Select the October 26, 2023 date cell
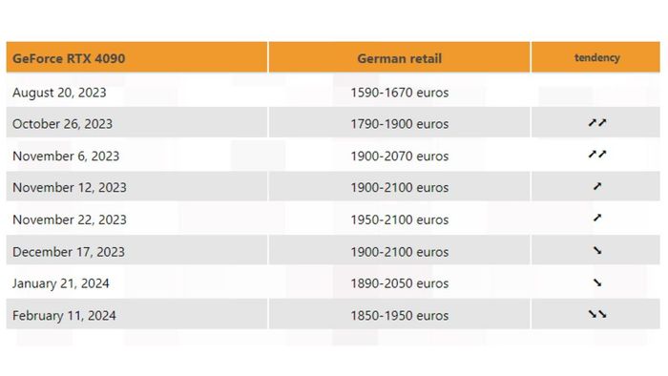The image size is (668, 376). coord(136,123)
